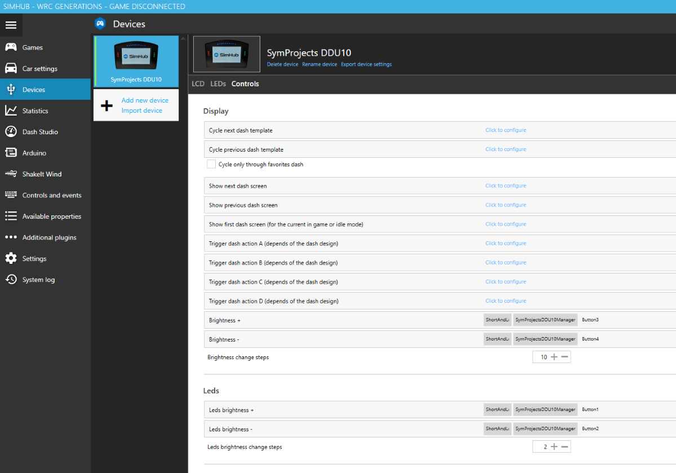Viewport: 676px width, 473px height.
Task: Click the Add new device link
Action: [x=145, y=100]
